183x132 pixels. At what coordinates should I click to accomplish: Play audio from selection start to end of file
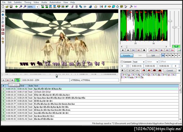172,50
